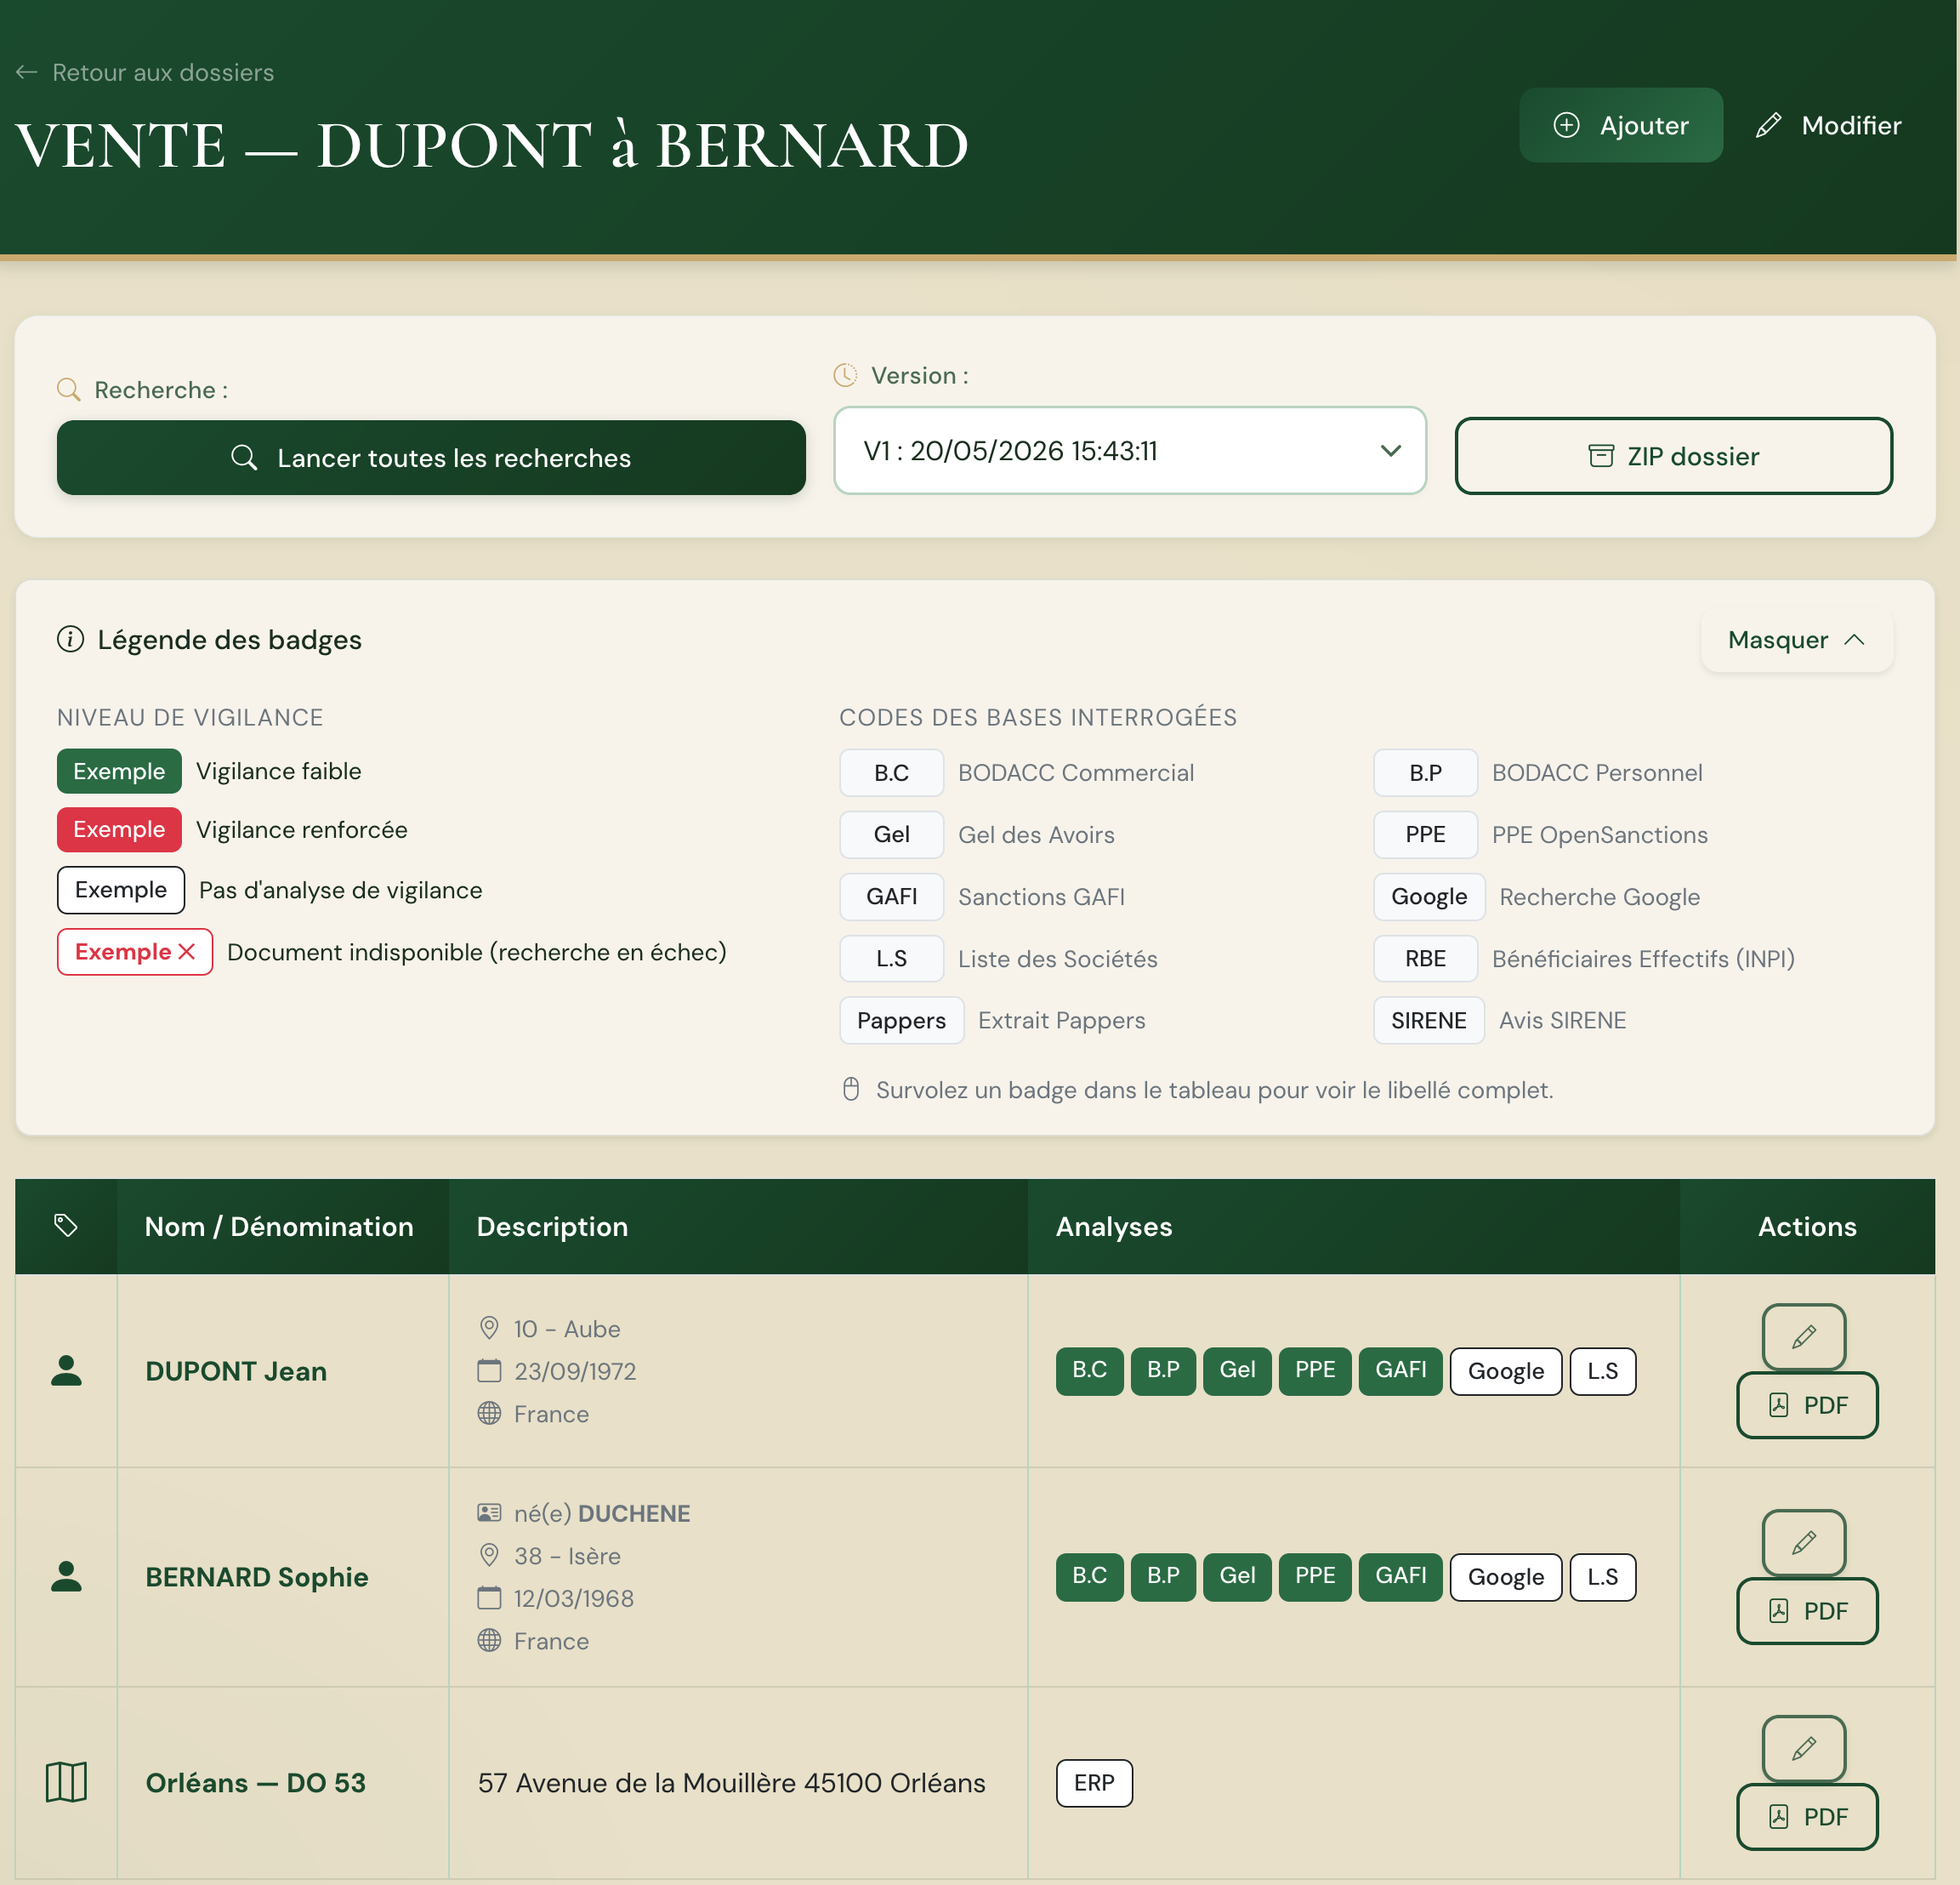Click the person icon for DUPONT Jean
This screenshot has width=1960, height=1885.
66,1370
